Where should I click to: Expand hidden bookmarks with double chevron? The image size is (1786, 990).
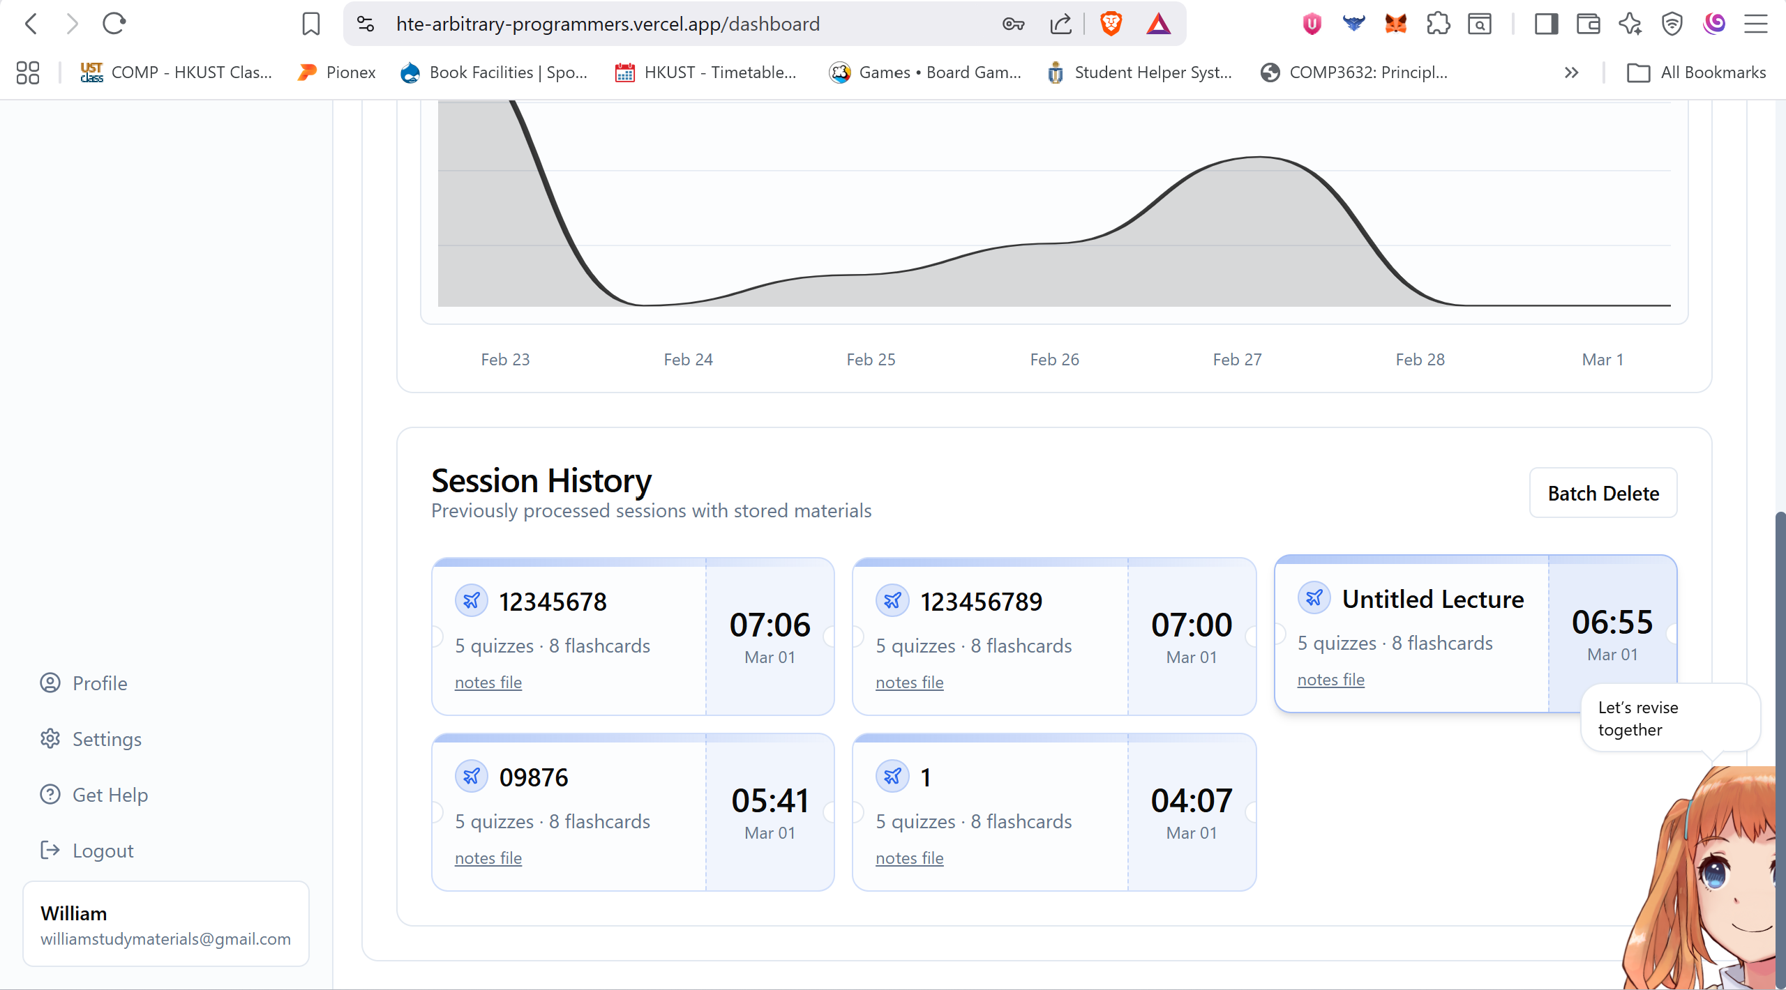(x=1571, y=73)
